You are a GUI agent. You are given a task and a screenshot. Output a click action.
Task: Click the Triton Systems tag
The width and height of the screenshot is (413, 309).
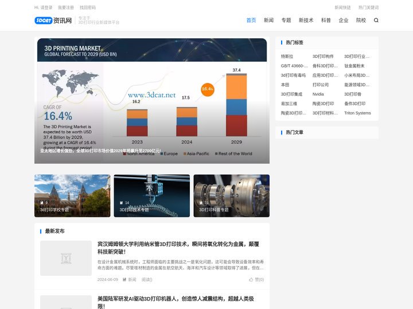tap(357, 113)
